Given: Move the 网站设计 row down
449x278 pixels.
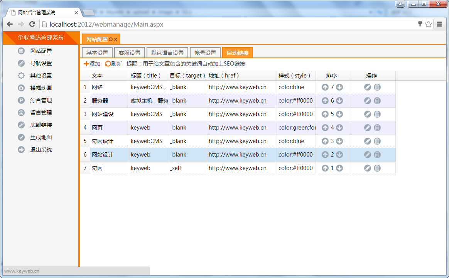Looking at the screenshot, I should pyautogui.click(x=339, y=155).
